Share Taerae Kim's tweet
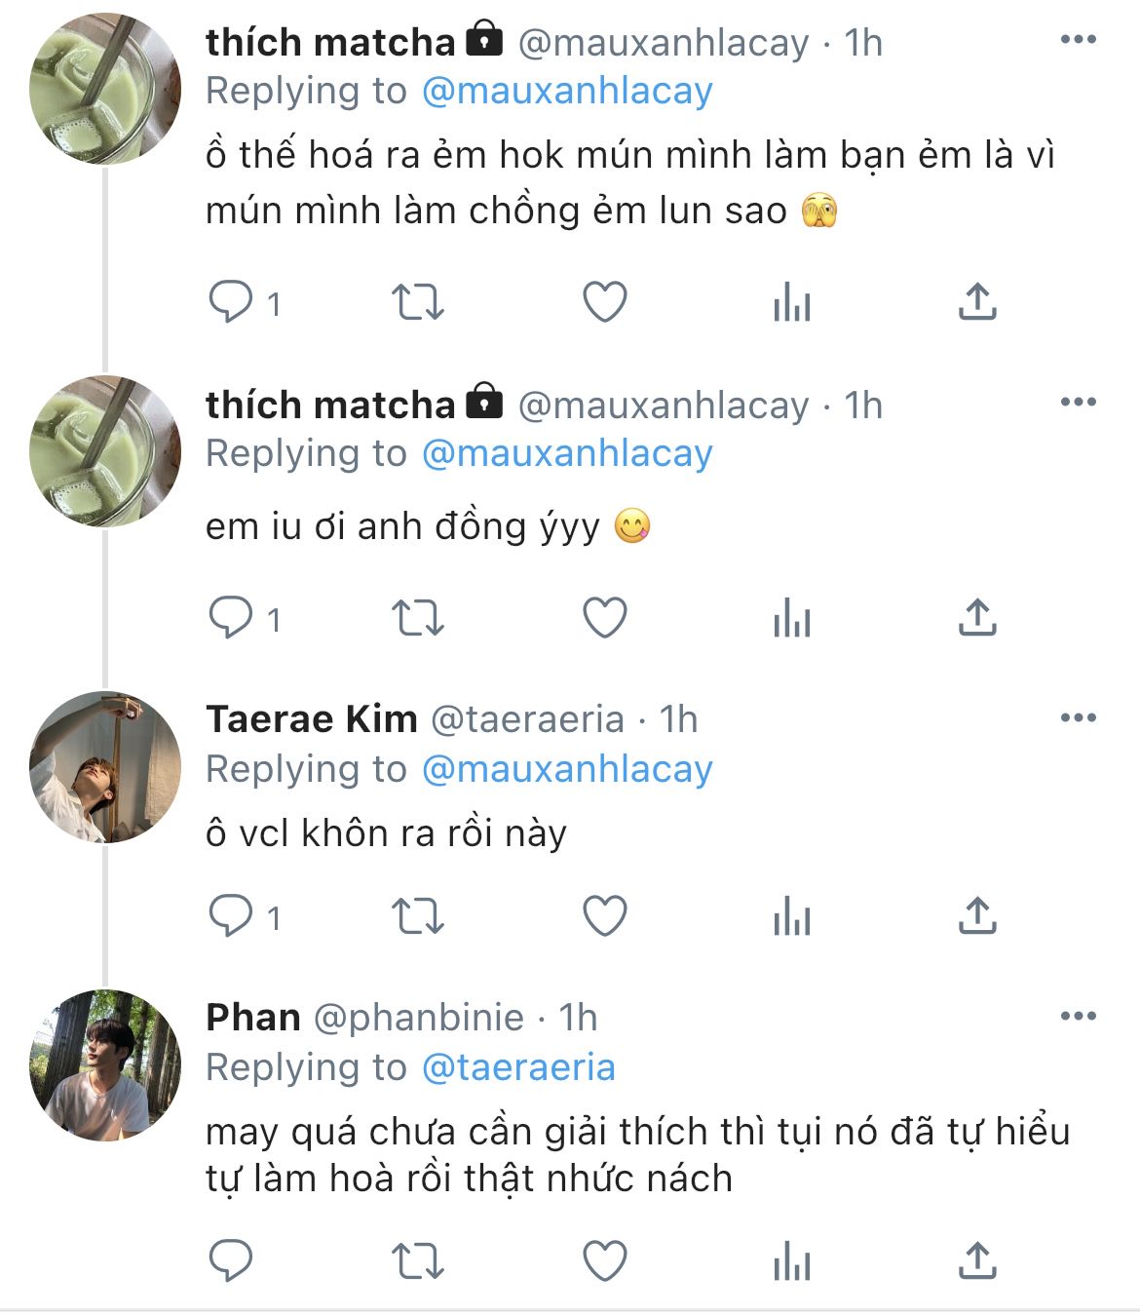The image size is (1140, 1315). coord(976,916)
